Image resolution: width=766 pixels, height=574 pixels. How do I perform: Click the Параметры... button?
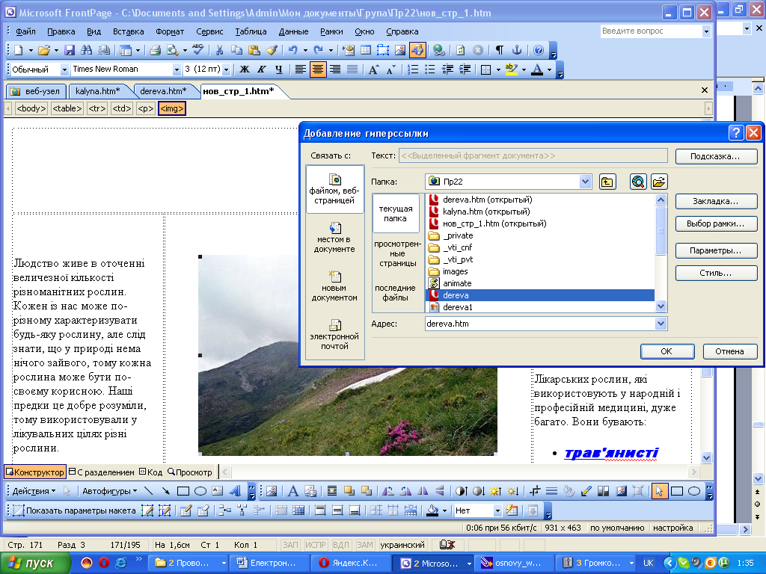pyautogui.click(x=716, y=250)
